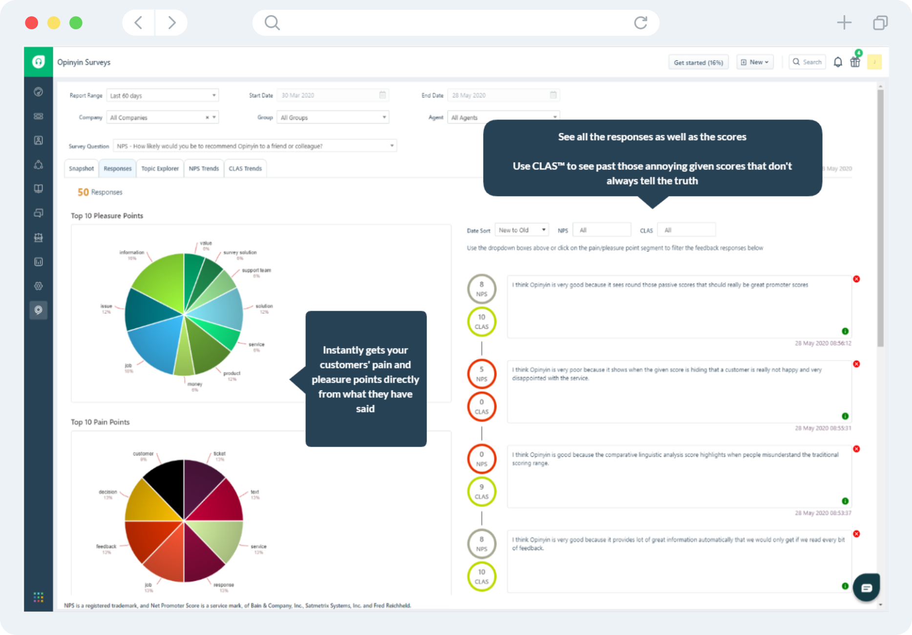This screenshot has height=635, width=912.
Task: Open Date Sort dropdown New to Old
Action: pyautogui.click(x=522, y=230)
